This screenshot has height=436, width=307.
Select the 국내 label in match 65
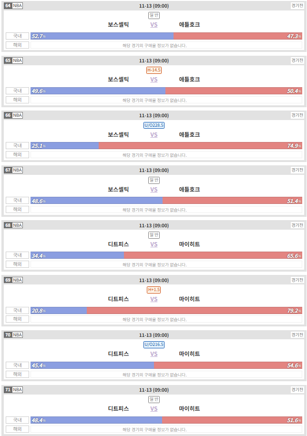[18, 91]
